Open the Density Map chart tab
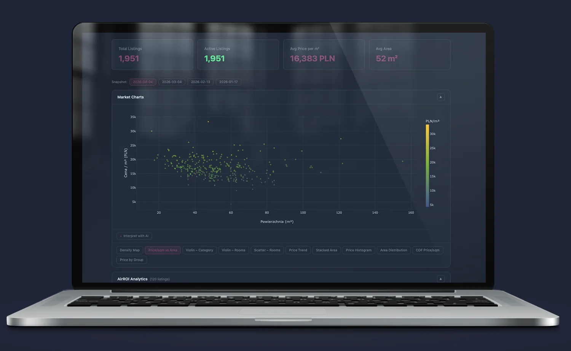 (x=129, y=250)
